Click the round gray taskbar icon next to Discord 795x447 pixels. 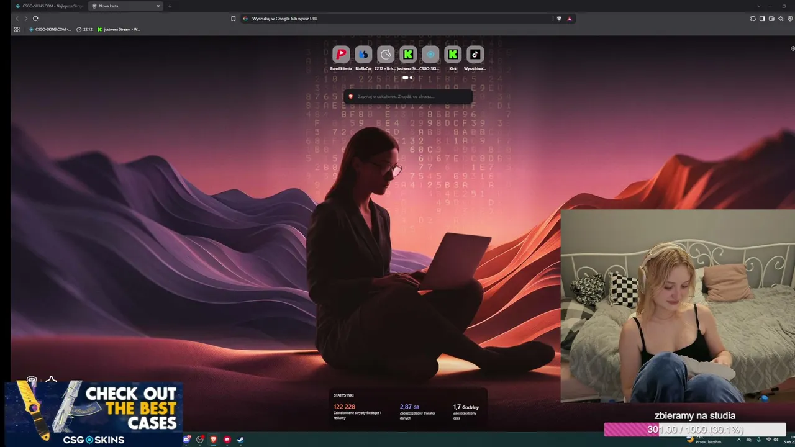click(200, 440)
